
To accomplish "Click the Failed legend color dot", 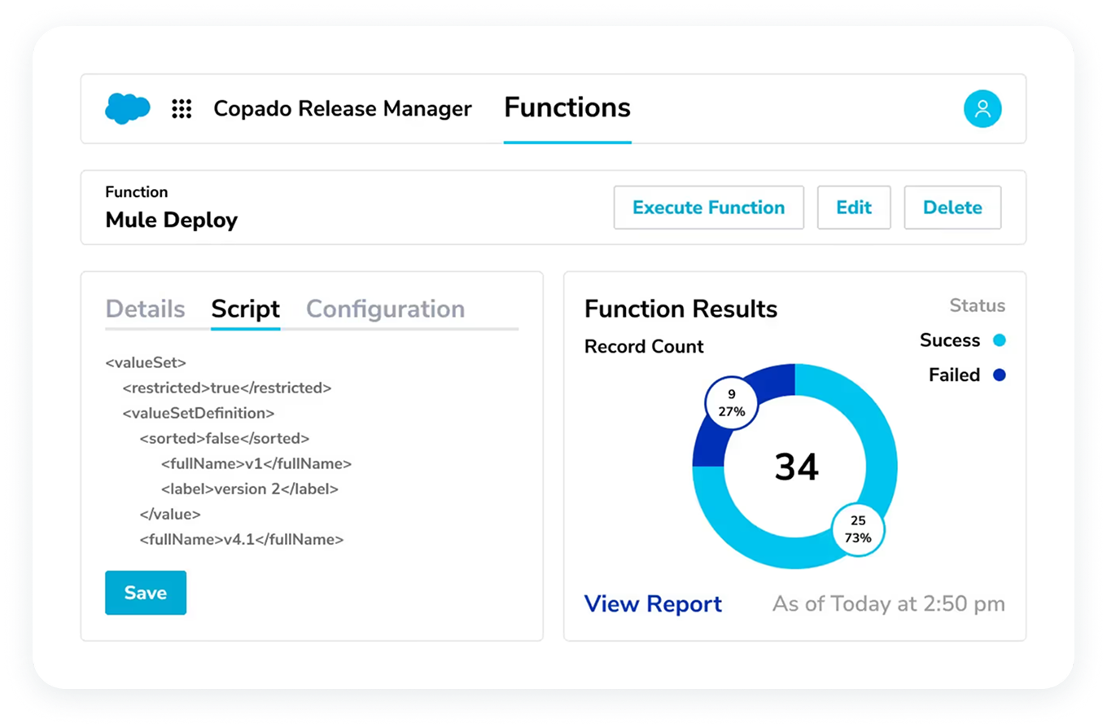I will 1000,375.
